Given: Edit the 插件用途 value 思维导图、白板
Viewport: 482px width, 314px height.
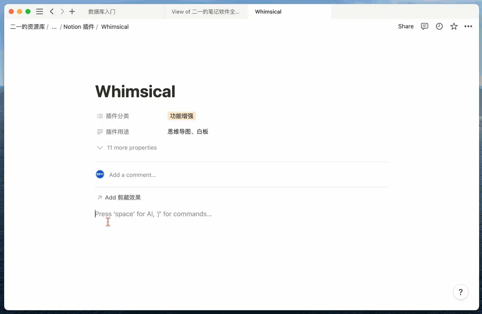Looking at the screenshot, I should click(x=188, y=132).
